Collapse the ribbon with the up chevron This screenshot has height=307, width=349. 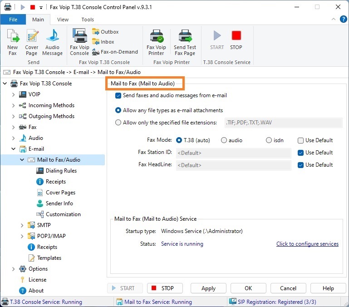[334, 19]
